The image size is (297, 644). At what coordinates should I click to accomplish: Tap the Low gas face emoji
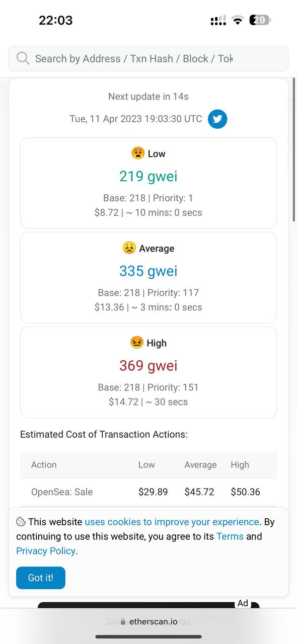click(137, 153)
